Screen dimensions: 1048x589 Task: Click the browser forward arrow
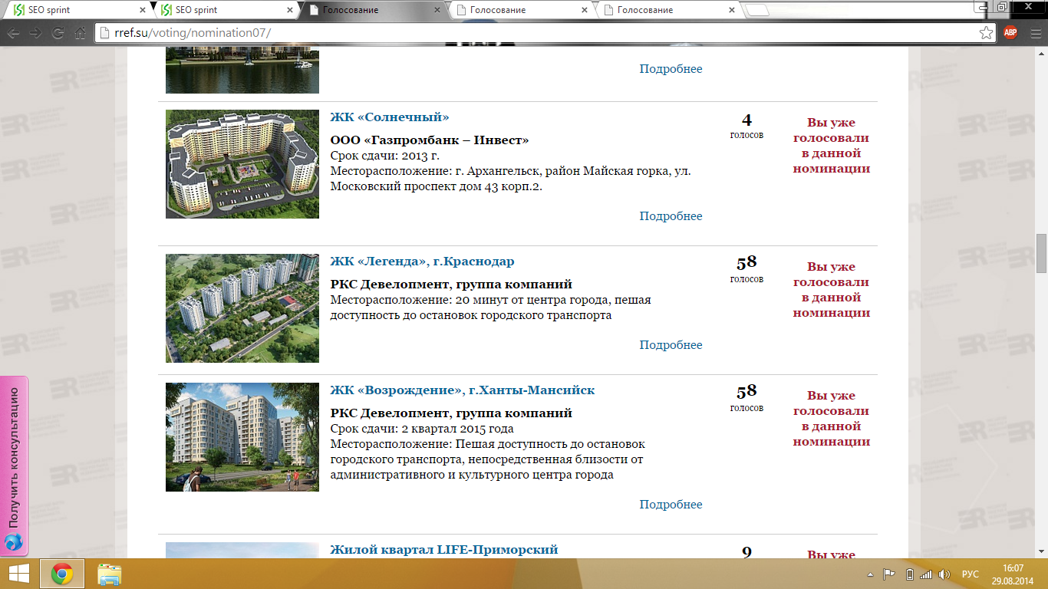click(35, 33)
